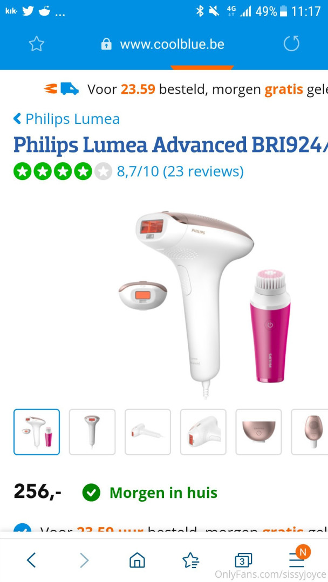Reload the coolblue.be page
The height and width of the screenshot is (582, 328).
[291, 44]
